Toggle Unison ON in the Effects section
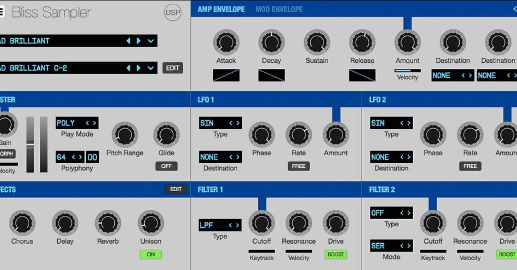 coord(150,255)
